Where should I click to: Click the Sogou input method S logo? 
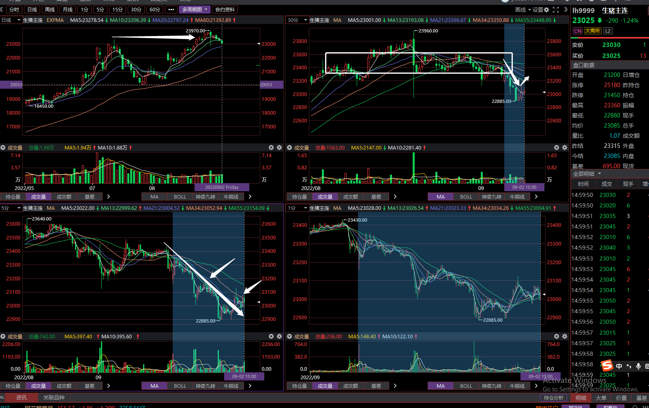click(607, 366)
